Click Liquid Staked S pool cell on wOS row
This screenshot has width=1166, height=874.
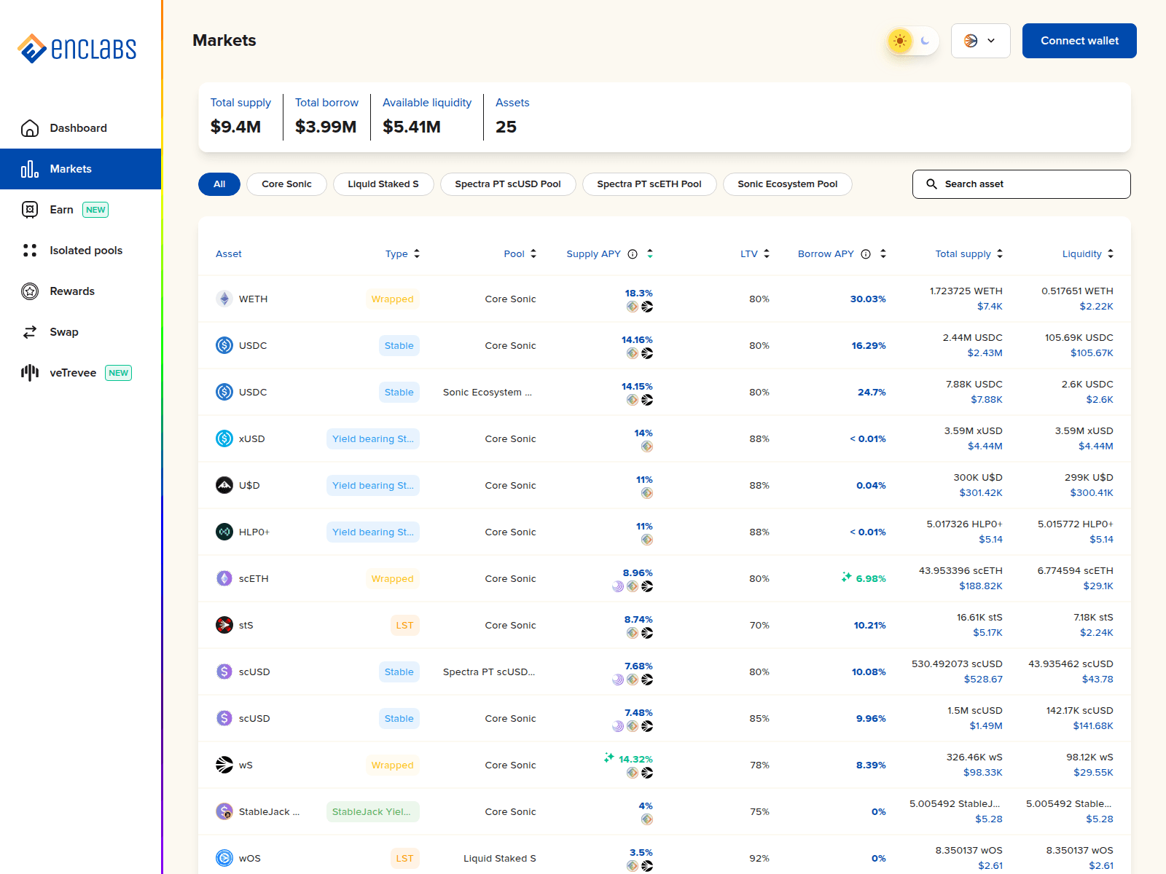(x=500, y=859)
